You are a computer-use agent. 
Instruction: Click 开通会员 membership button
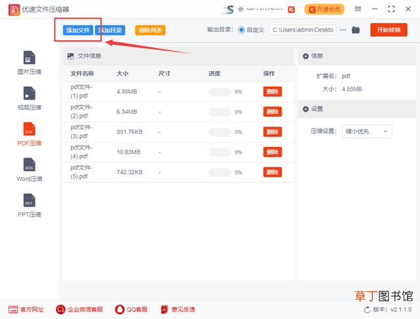324,9
